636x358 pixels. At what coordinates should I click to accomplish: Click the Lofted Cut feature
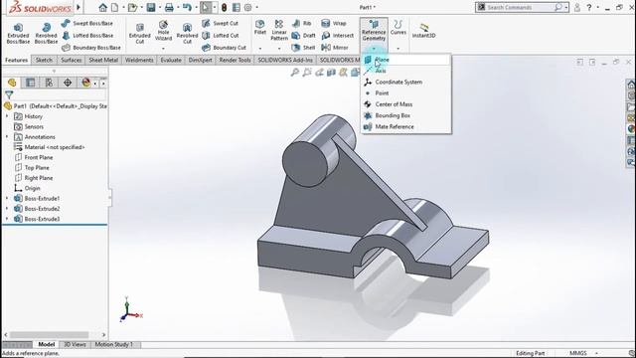click(221, 36)
